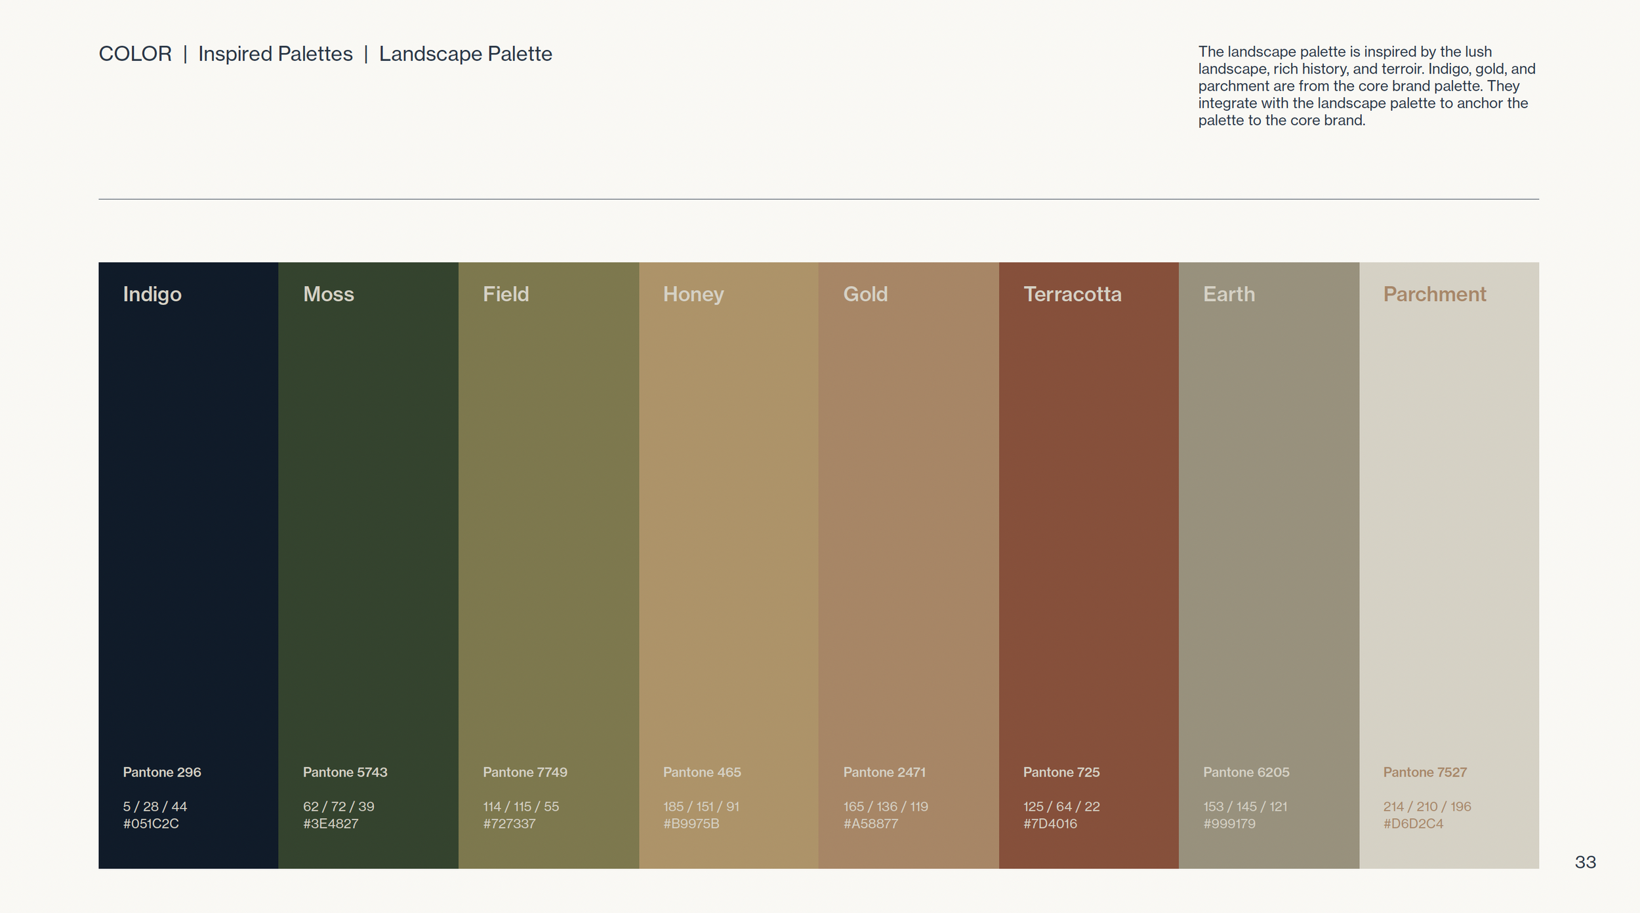Click the COLOR heading text
Image resolution: width=1640 pixels, height=913 pixels.
[x=135, y=54]
